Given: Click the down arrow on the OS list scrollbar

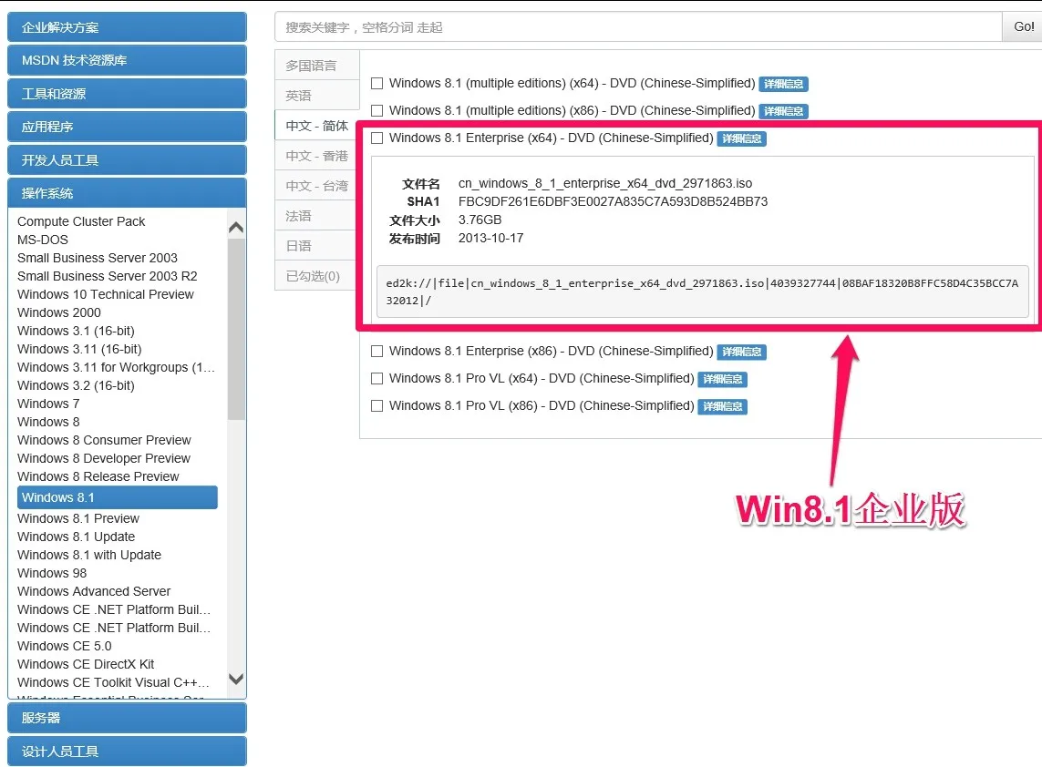Looking at the screenshot, I should pyautogui.click(x=235, y=680).
